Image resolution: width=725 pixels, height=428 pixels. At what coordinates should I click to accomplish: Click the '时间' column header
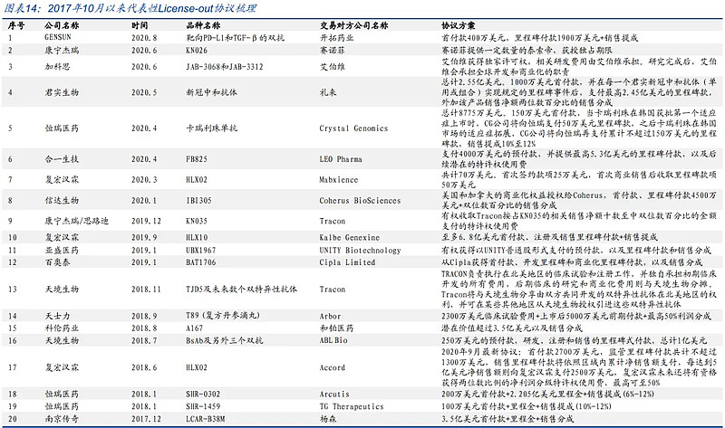pyautogui.click(x=140, y=25)
